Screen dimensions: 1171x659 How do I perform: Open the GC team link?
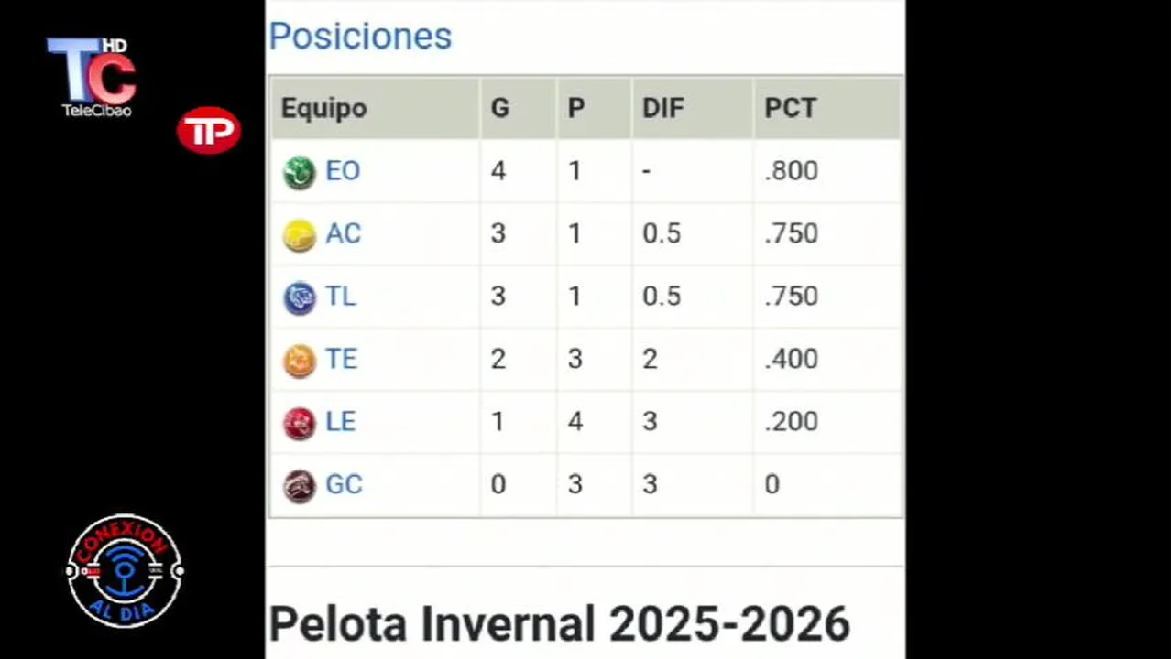(x=345, y=484)
